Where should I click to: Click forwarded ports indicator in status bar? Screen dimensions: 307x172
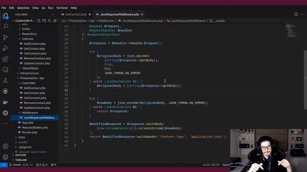(54, 165)
